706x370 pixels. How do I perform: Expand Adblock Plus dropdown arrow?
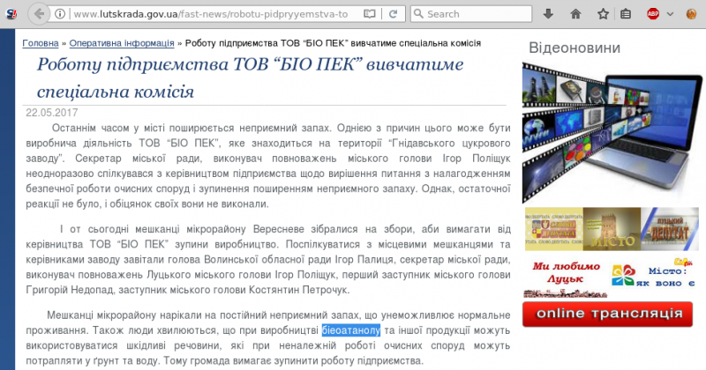coord(670,14)
